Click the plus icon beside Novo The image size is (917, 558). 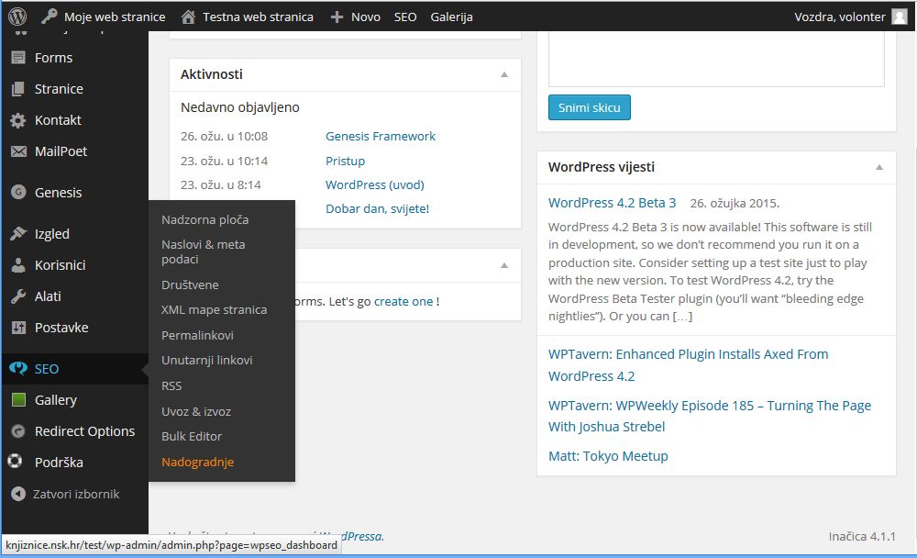[x=337, y=17]
